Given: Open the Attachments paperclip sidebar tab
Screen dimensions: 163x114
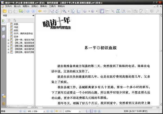Looking at the screenshot, I should coord(4,103).
